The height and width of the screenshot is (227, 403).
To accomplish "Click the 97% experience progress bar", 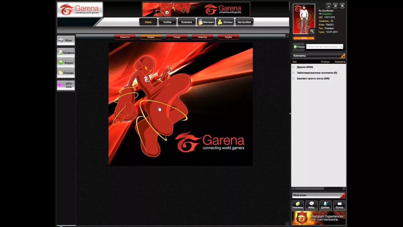I will pos(304,38).
